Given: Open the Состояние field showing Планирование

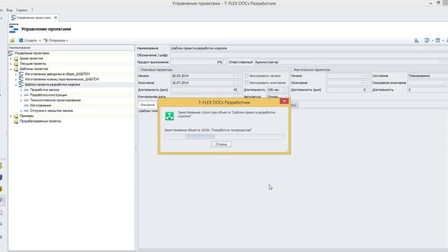Looking at the screenshot, I should coord(428,76).
